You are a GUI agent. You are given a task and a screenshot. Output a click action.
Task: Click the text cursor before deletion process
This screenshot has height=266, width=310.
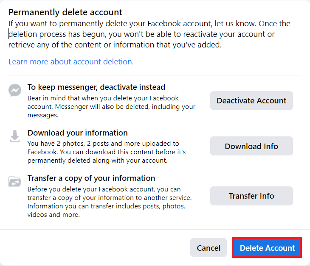9,34
